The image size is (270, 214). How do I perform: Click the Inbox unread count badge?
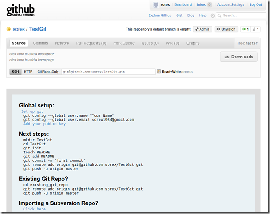click(x=209, y=5)
